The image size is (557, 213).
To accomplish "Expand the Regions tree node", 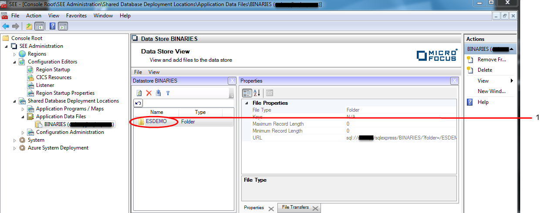I will (x=14, y=54).
